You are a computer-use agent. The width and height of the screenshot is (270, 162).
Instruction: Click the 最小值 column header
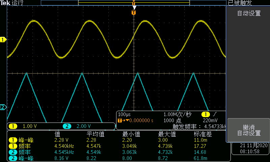(x=131, y=134)
